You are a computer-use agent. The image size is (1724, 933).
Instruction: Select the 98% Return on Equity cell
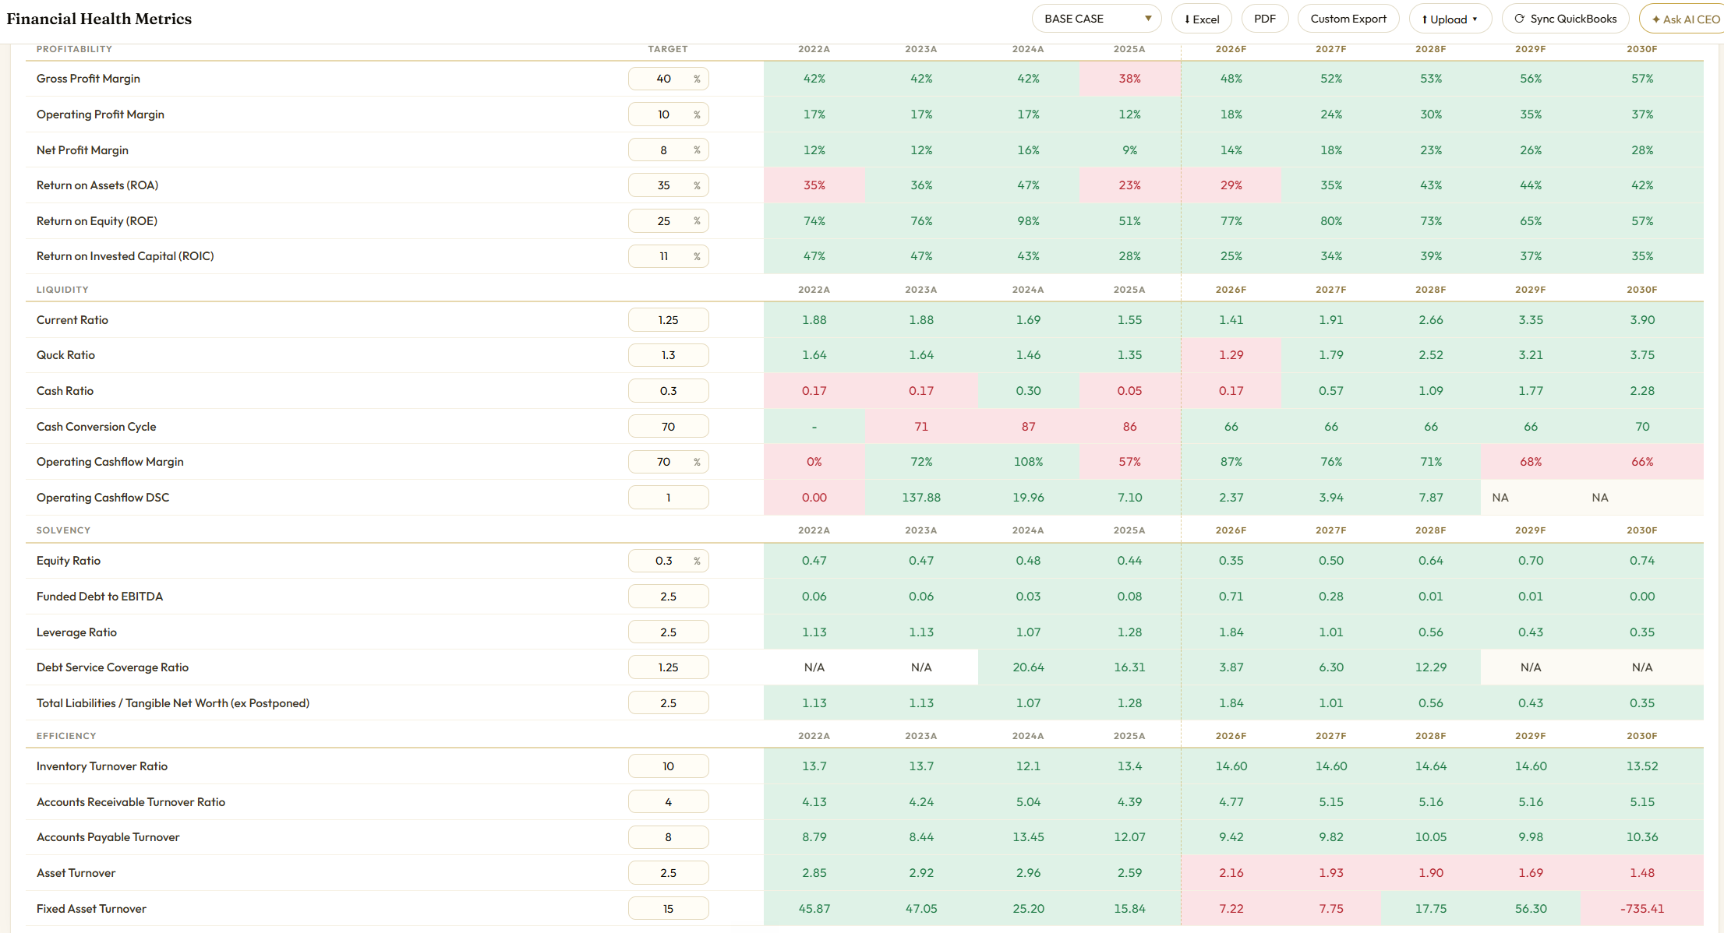click(x=1028, y=221)
